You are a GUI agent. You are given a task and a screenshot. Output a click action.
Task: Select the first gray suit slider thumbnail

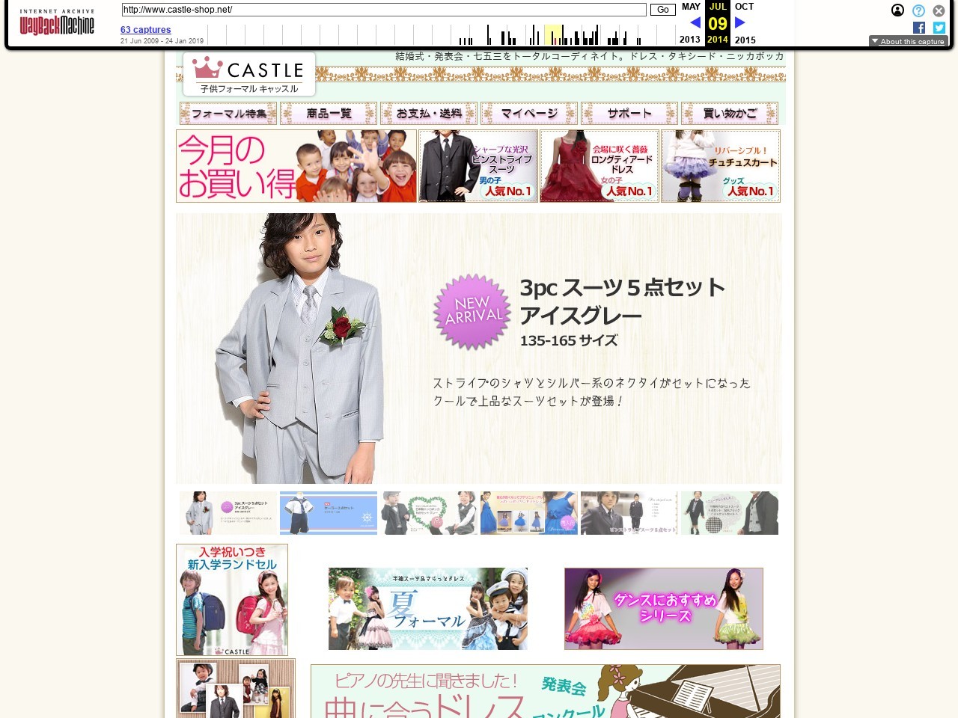tap(228, 513)
